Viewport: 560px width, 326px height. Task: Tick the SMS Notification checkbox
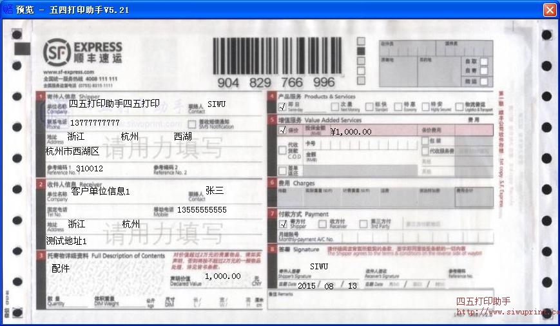[x=192, y=124]
